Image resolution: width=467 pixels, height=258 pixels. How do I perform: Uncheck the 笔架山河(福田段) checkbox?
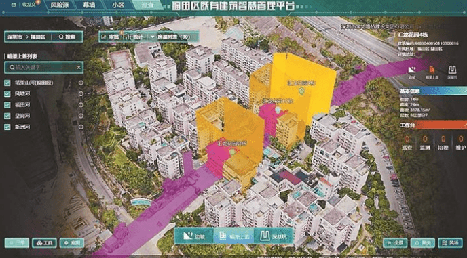(7, 83)
